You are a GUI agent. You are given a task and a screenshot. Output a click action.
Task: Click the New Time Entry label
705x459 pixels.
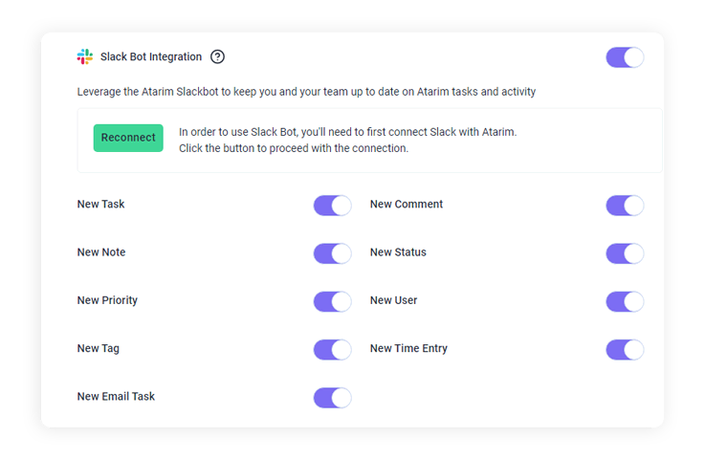[x=408, y=348]
